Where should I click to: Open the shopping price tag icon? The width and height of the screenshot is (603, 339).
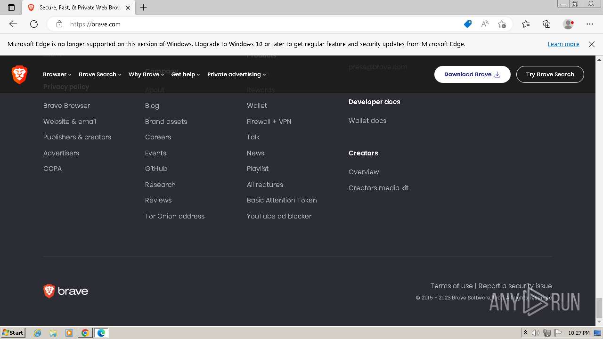click(x=467, y=24)
